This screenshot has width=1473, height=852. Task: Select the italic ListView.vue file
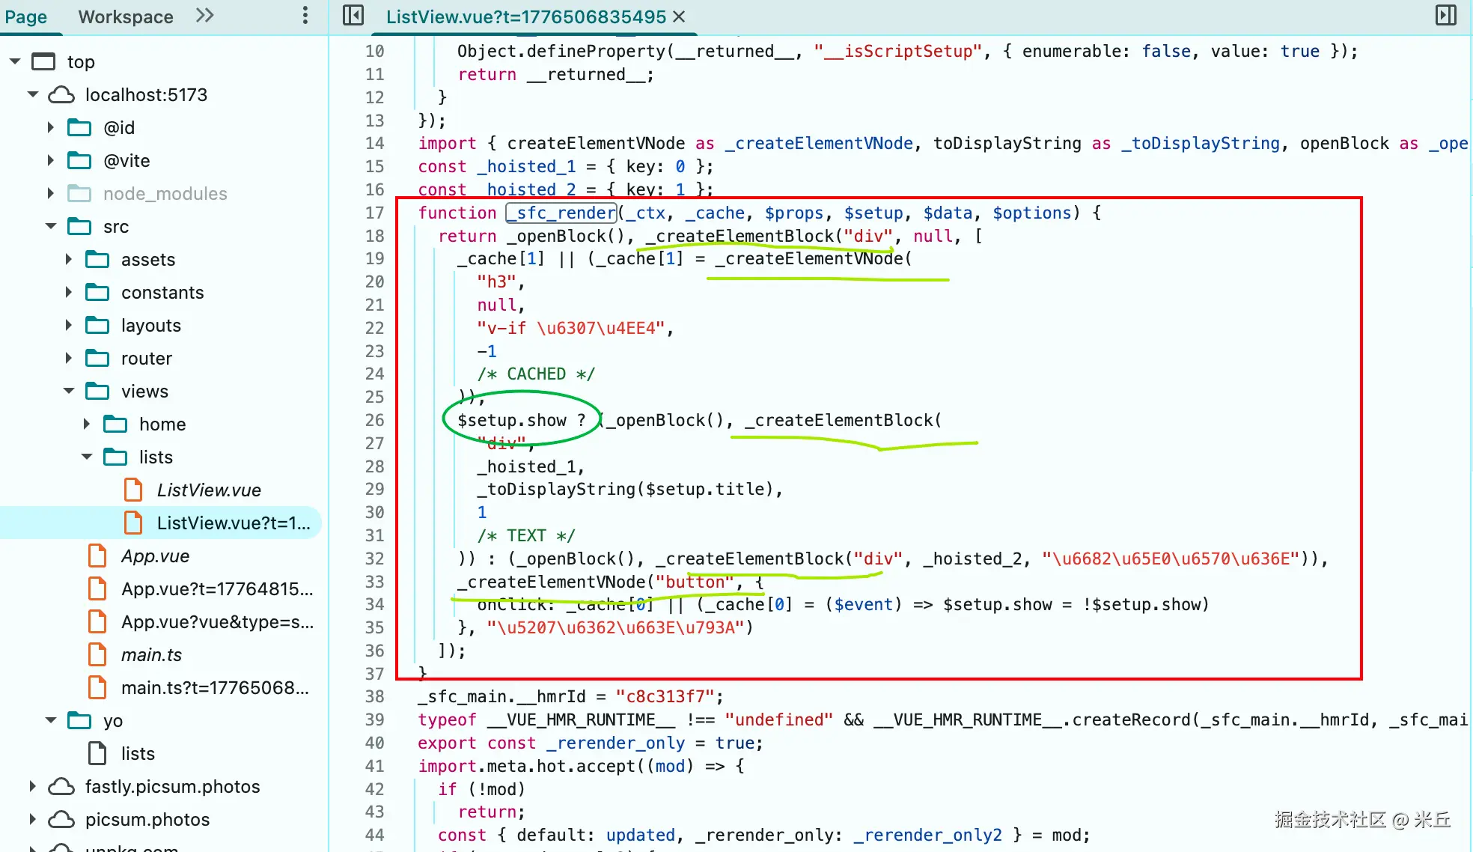tap(209, 490)
